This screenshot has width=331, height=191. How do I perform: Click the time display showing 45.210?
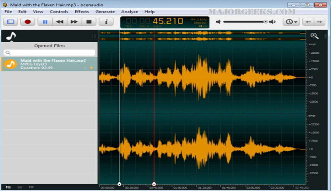point(168,21)
